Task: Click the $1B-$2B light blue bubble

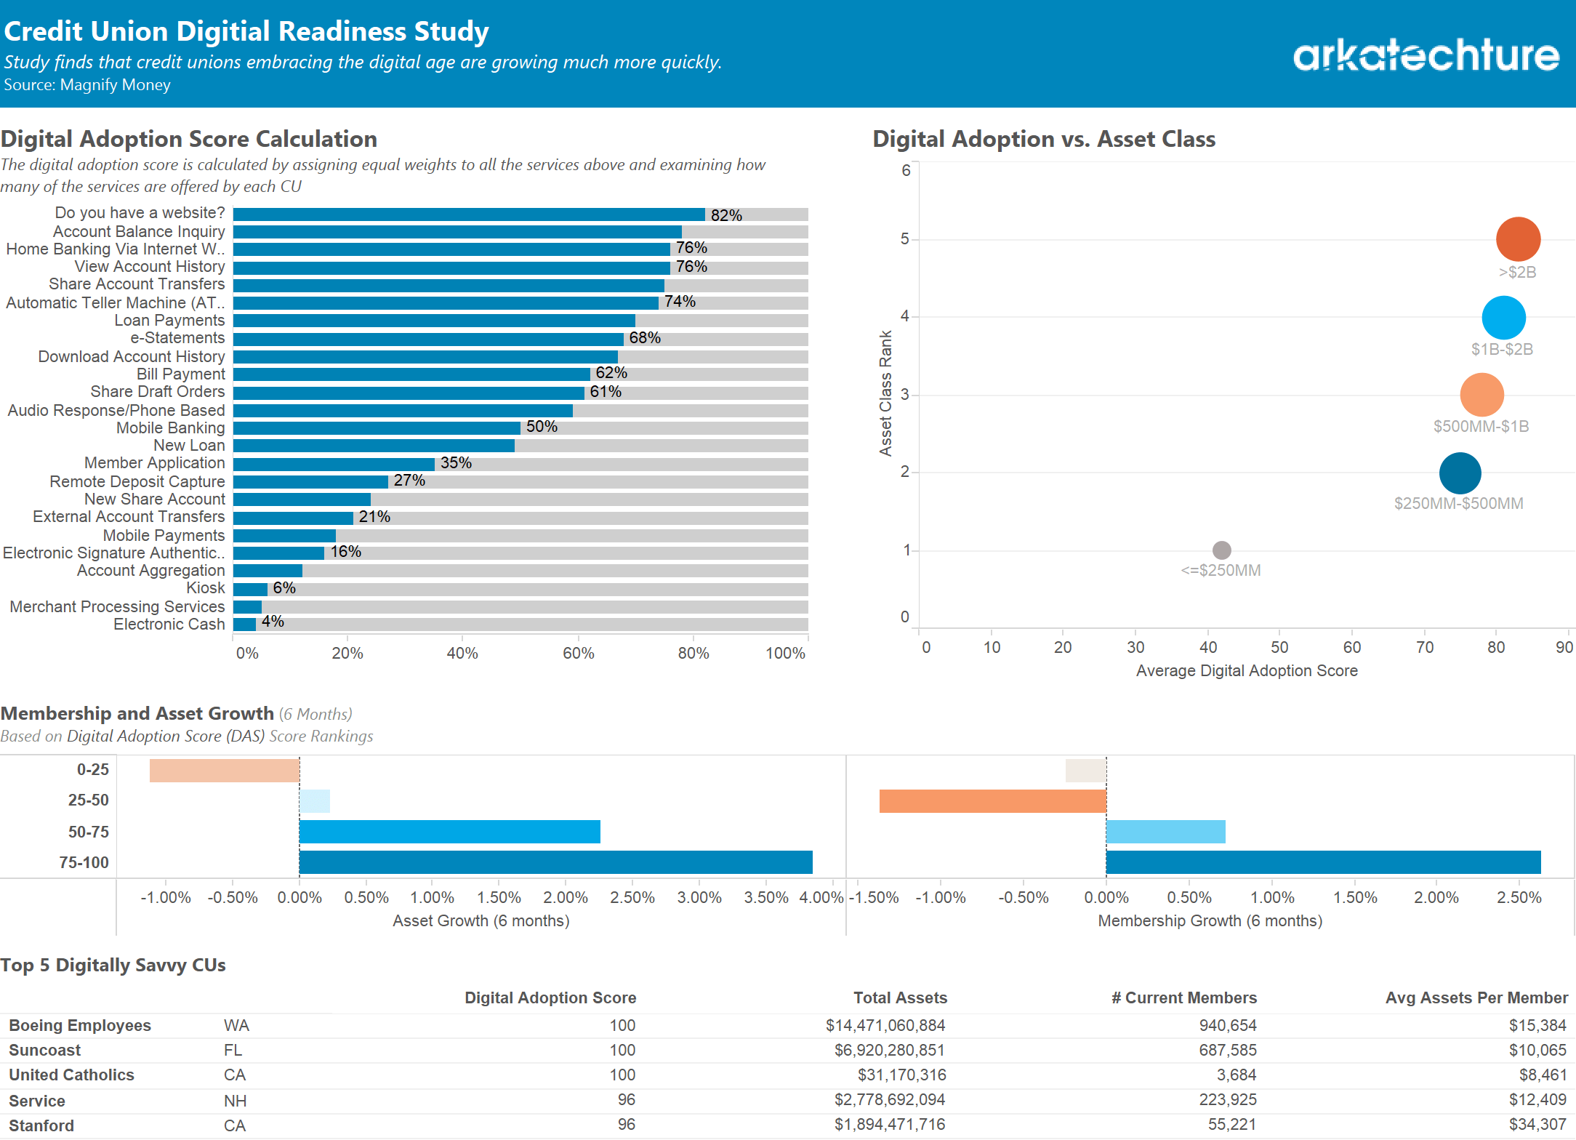Action: tap(1503, 318)
